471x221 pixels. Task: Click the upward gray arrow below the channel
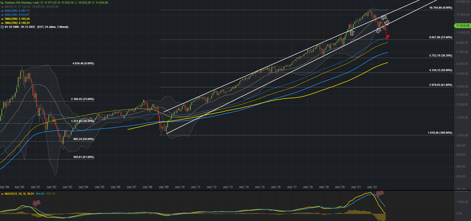(352, 32)
